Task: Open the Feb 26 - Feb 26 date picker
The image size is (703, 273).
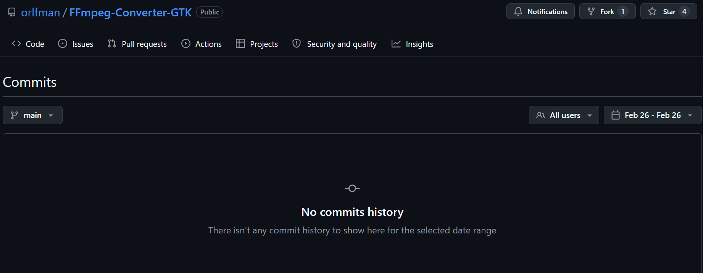Action: pyautogui.click(x=653, y=115)
